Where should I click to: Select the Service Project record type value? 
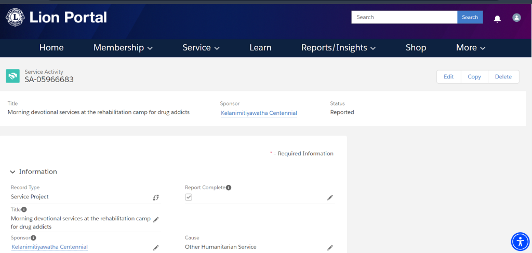30,197
